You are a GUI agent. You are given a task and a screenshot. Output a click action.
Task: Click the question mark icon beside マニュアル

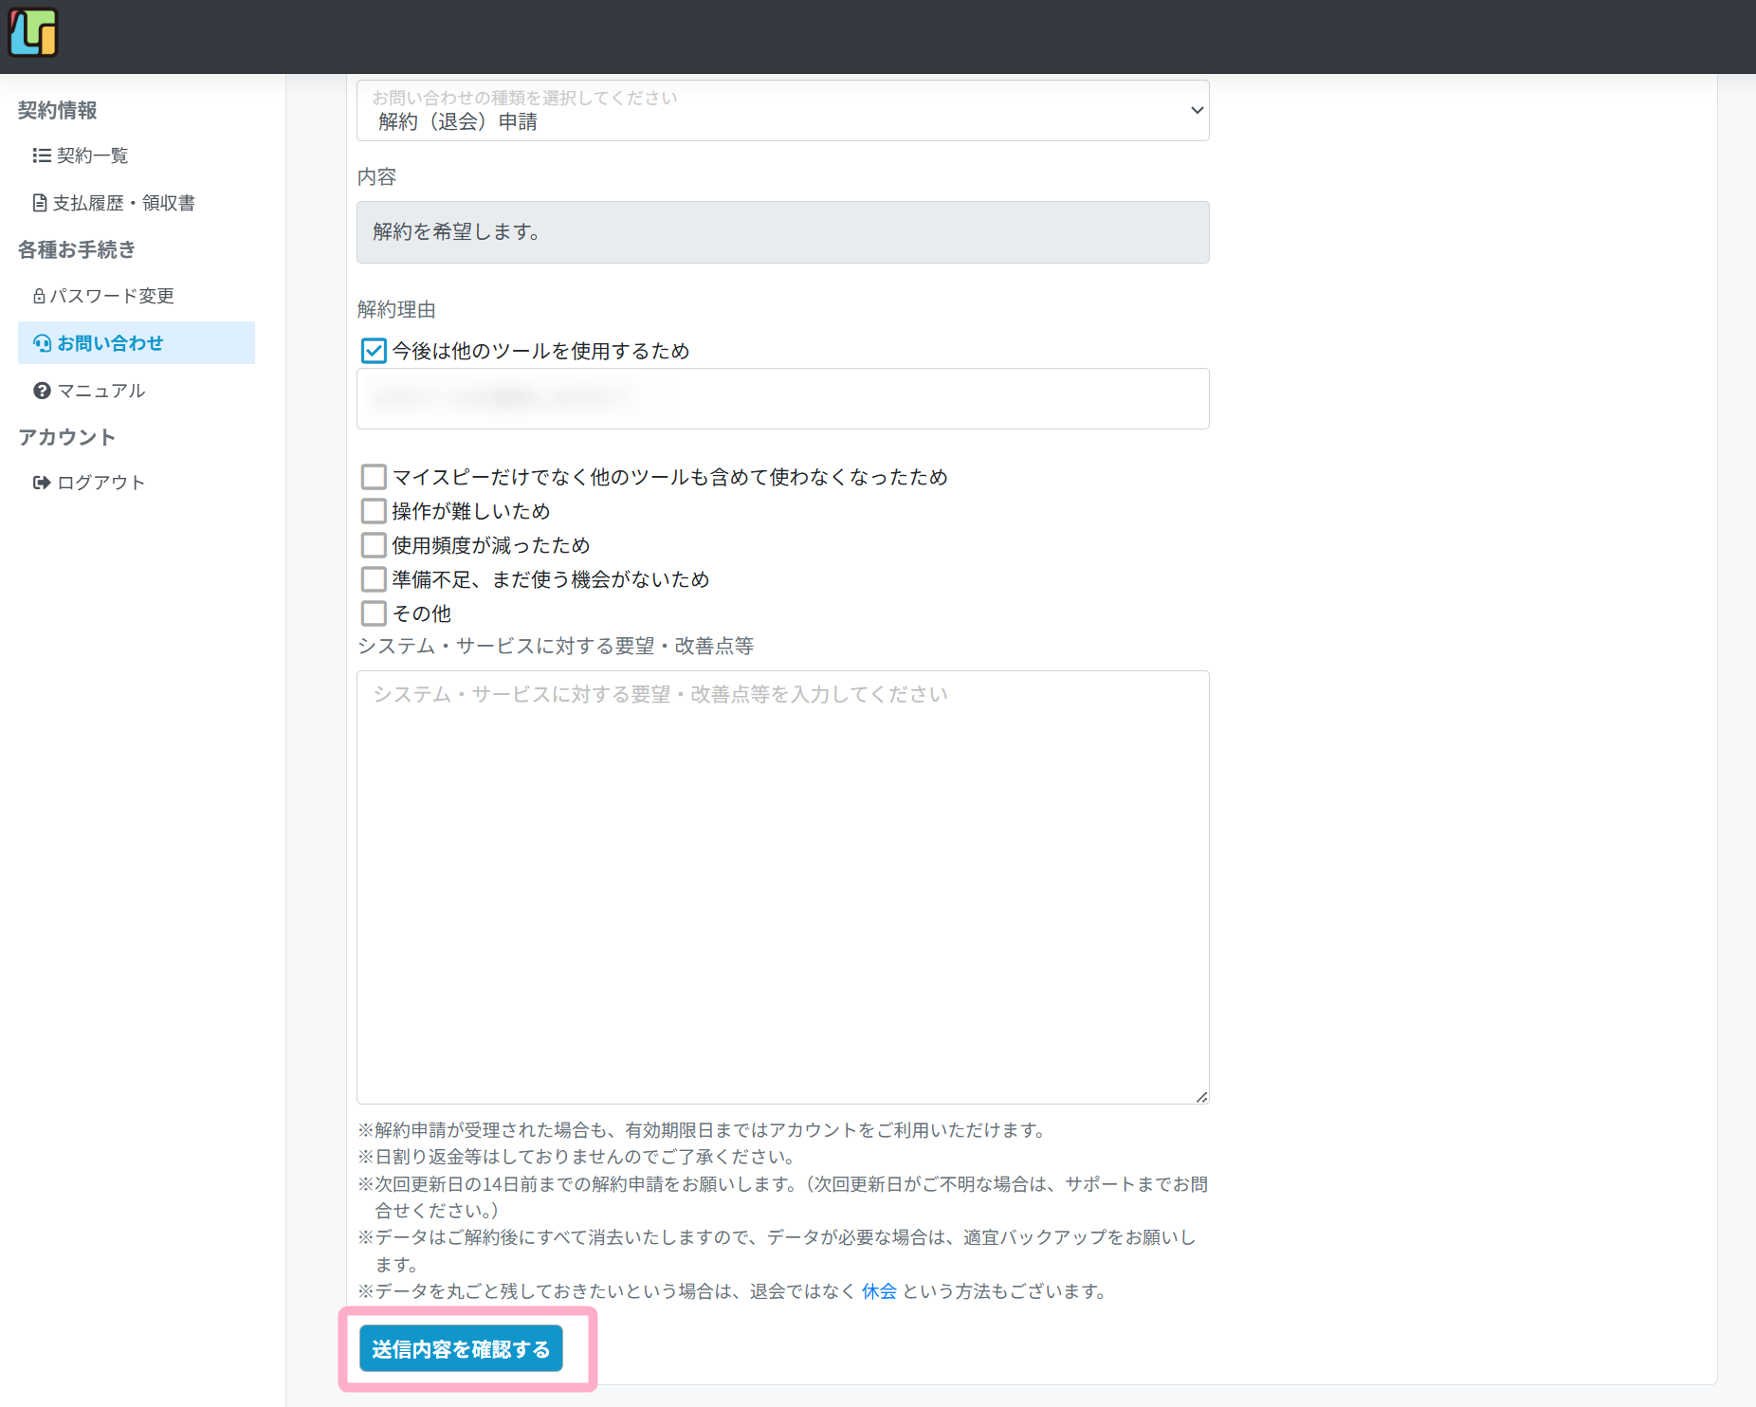(x=42, y=391)
